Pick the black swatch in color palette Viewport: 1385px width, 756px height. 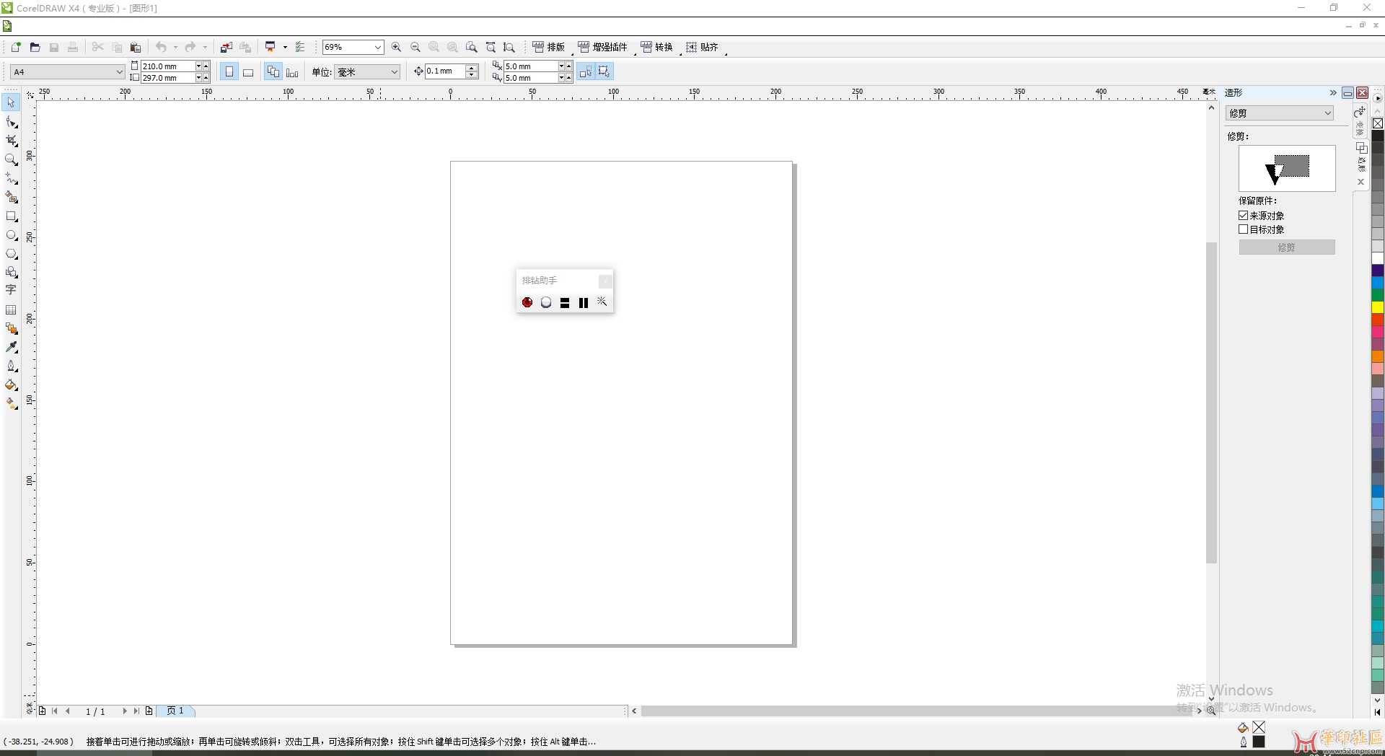pyautogui.click(x=1378, y=136)
